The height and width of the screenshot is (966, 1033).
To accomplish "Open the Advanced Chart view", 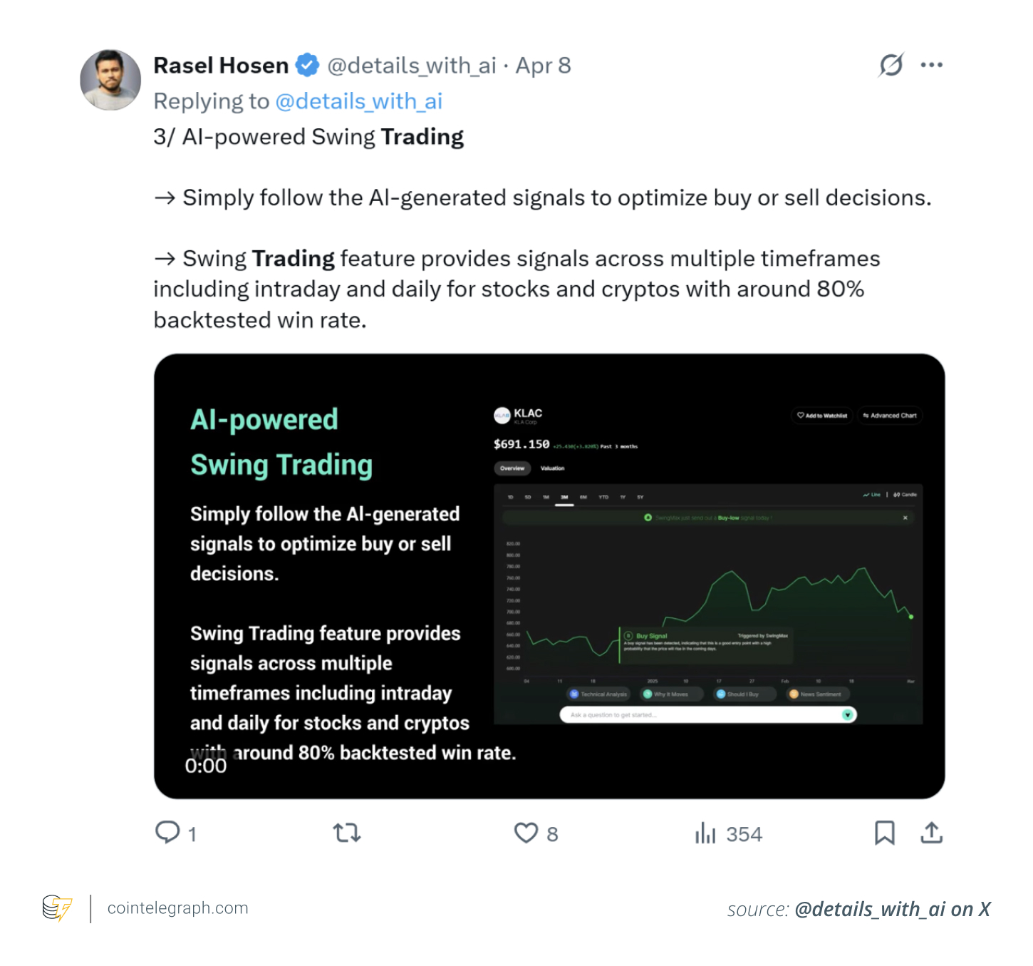I will [889, 415].
